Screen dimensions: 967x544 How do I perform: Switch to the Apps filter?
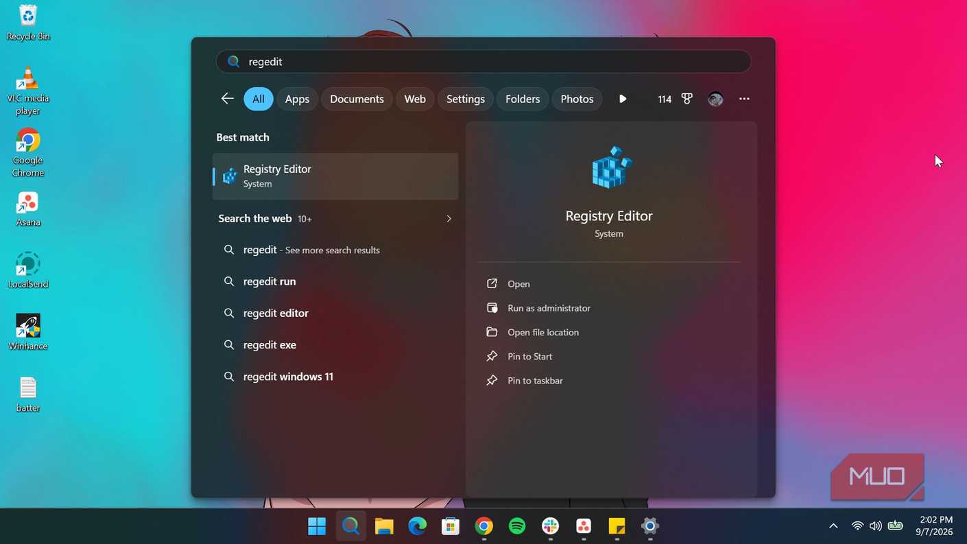297,99
